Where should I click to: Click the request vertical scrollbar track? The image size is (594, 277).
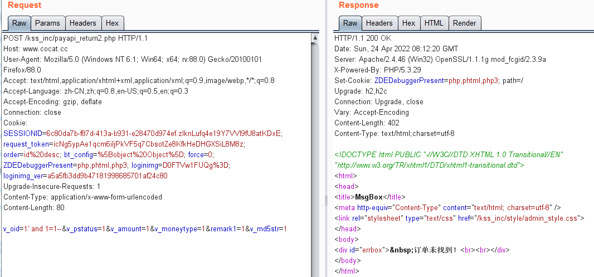[315, 159]
